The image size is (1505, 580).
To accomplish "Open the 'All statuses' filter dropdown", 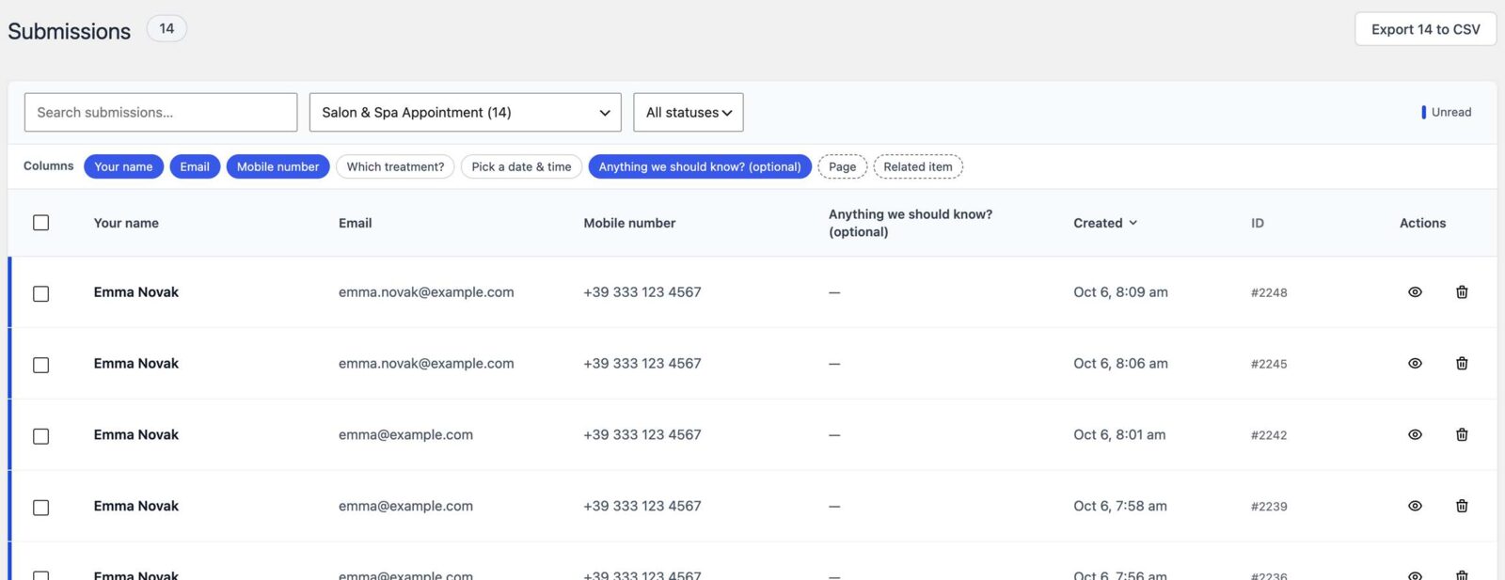I will click(689, 113).
